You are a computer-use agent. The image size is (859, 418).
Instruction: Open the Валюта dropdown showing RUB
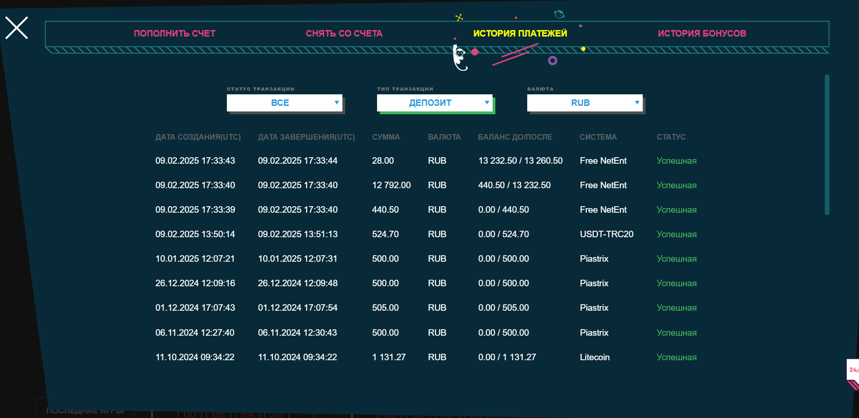585,103
